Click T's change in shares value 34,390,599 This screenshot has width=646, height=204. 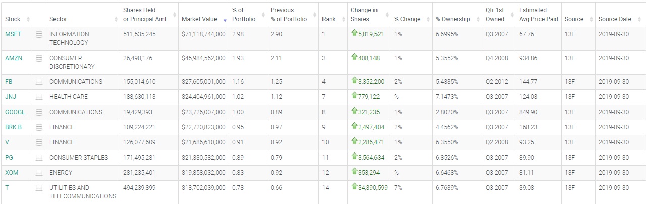tap(373, 188)
